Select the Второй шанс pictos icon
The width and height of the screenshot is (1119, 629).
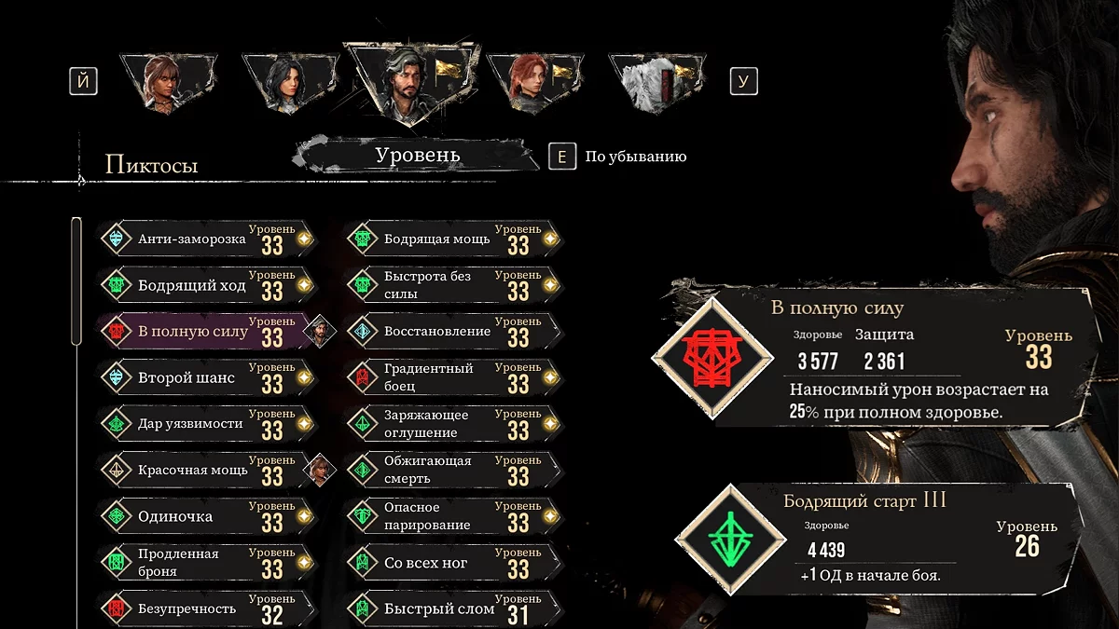coord(117,377)
